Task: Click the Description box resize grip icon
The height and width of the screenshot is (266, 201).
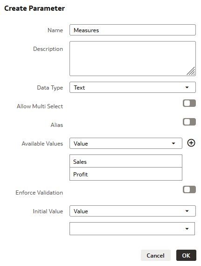Action: [191, 71]
